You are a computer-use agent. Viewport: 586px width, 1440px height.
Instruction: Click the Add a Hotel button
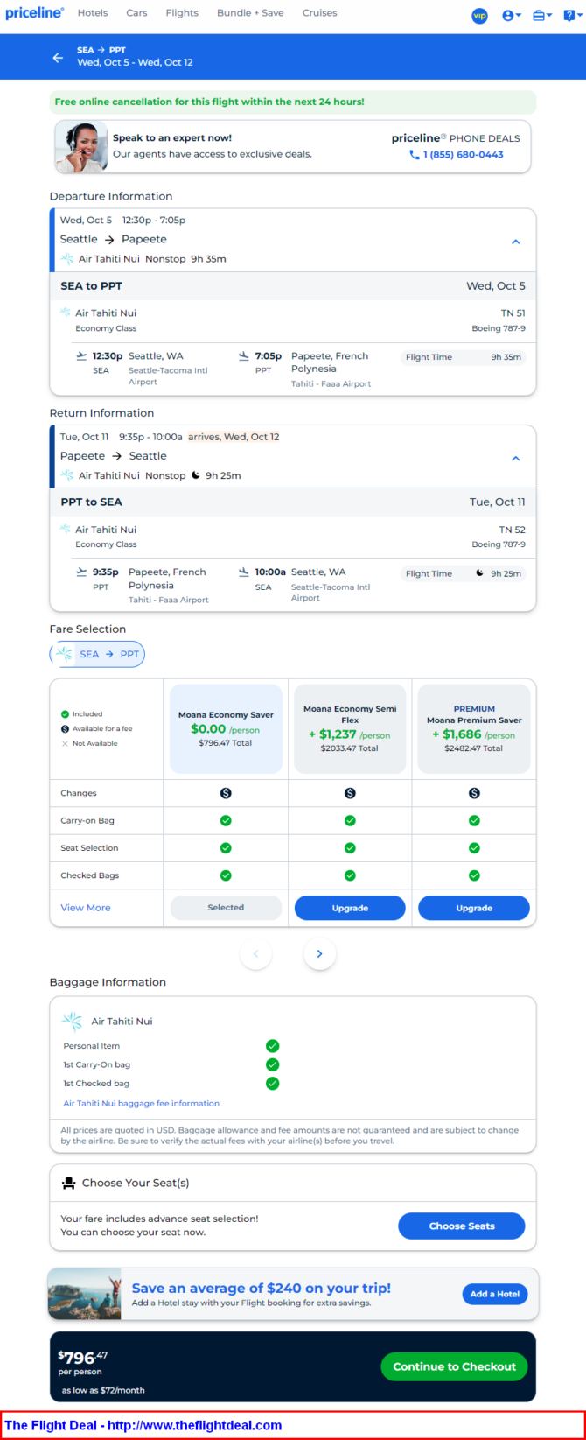pyautogui.click(x=495, y=1294)
